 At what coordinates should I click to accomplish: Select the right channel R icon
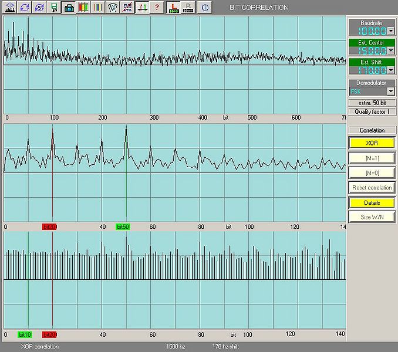pyautogui.click(x=188, y=7)
